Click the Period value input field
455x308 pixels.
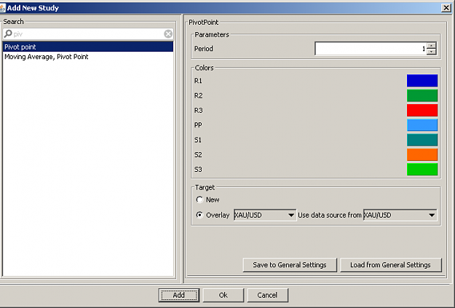click(371, 49)
